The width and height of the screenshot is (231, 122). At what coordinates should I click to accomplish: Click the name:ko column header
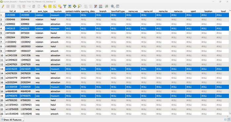coord(163,11)
